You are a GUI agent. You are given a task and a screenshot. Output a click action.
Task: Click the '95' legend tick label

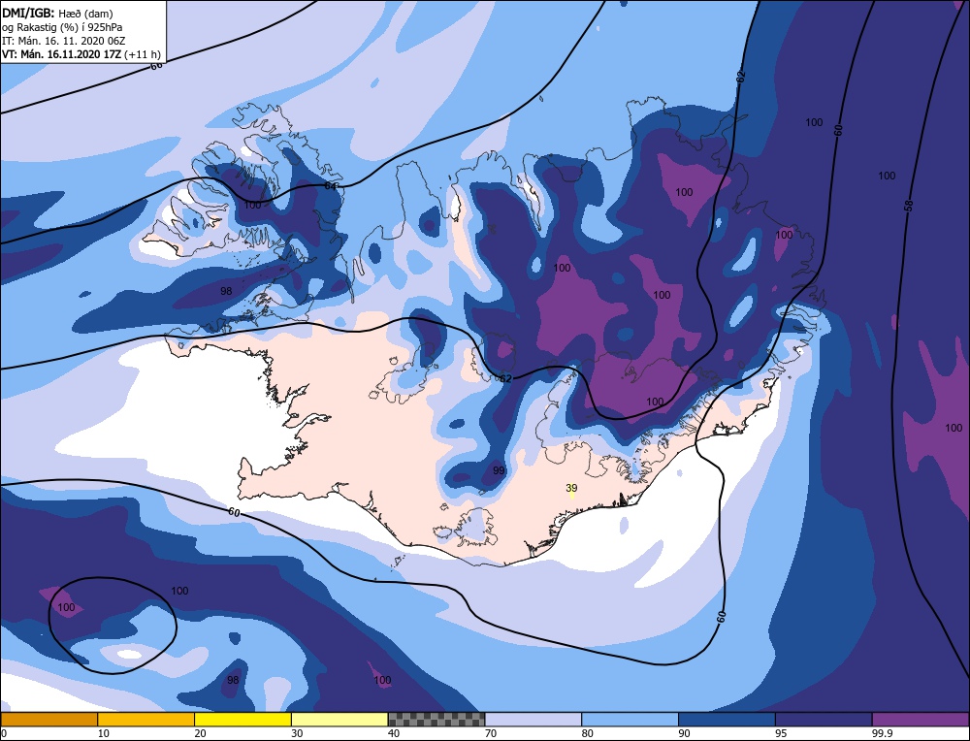(781, 733)
